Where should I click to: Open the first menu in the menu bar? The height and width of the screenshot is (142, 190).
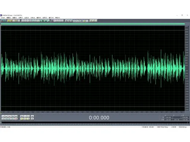coord(3,18)
